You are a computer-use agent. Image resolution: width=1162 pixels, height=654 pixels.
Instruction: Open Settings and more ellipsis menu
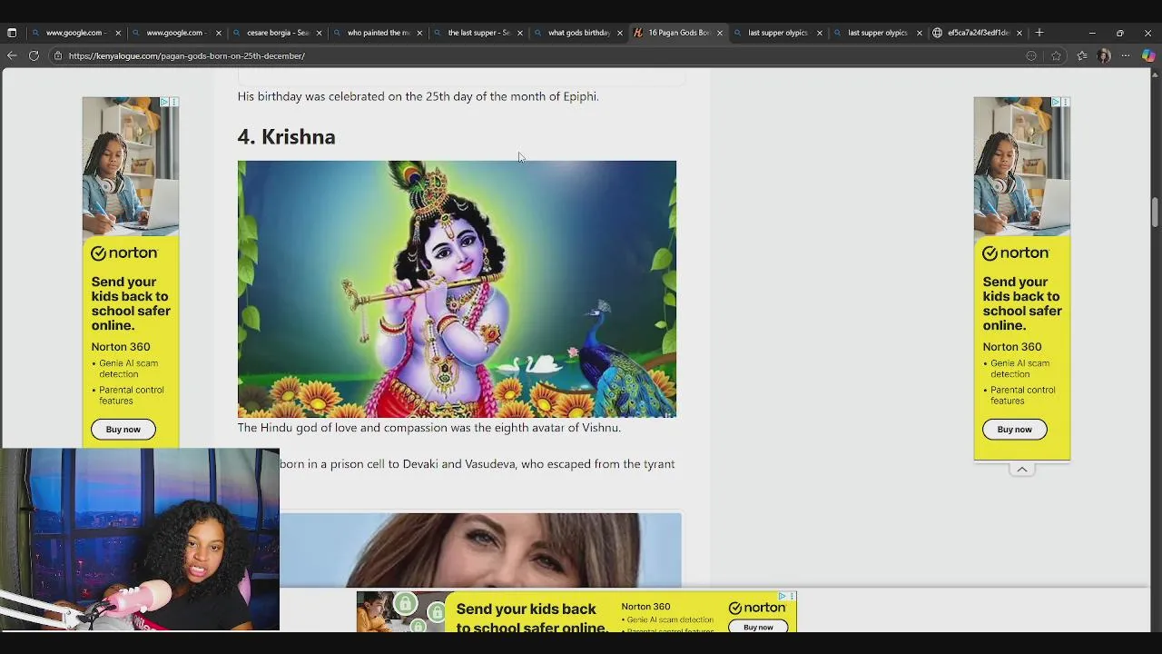click(1126, 55)
